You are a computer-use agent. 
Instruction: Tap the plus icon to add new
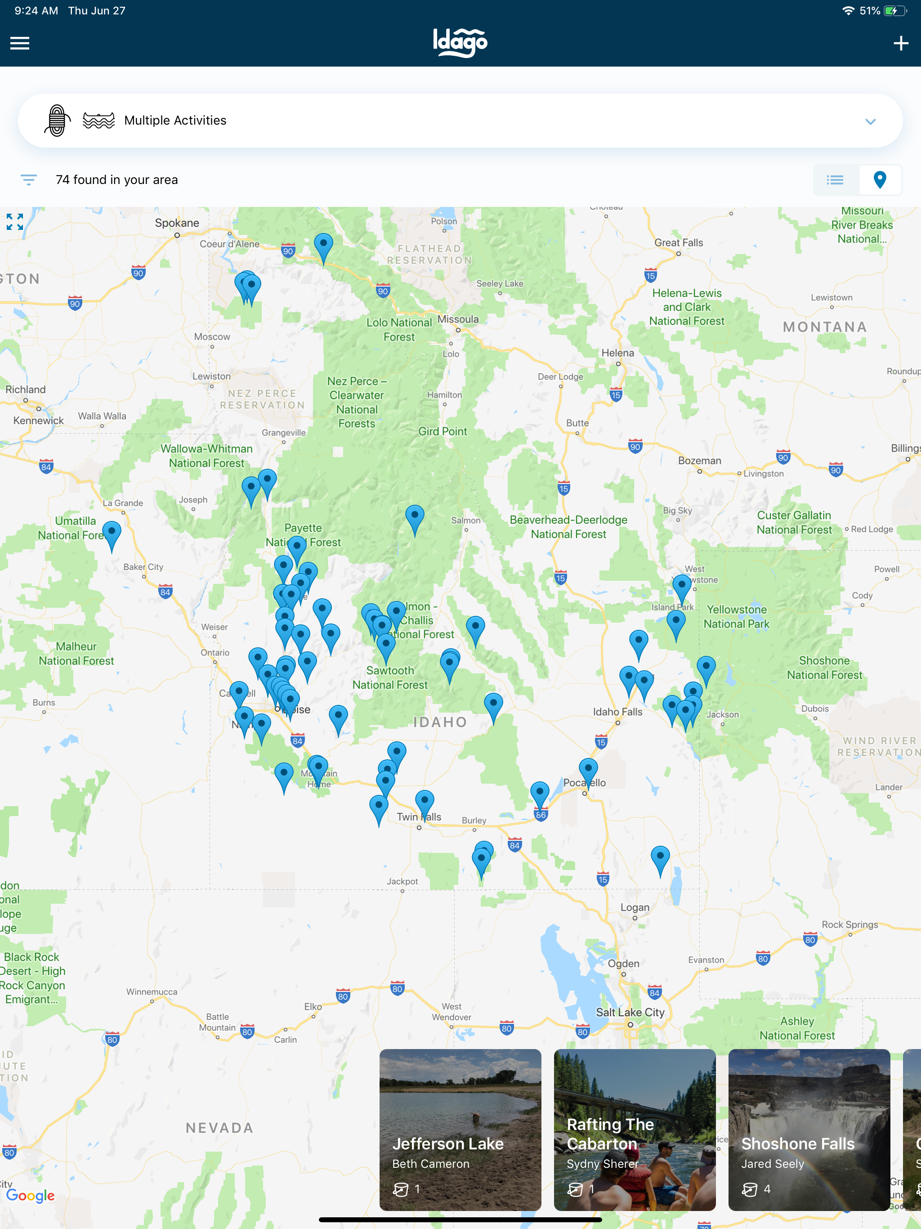(x=900, y=43)
